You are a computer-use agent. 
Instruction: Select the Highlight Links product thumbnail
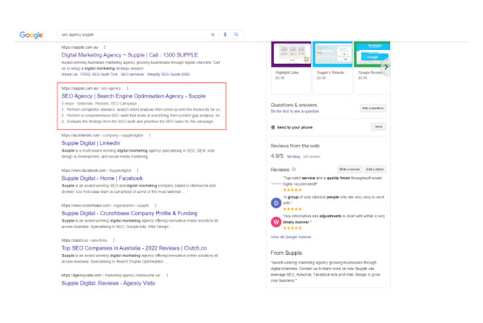(x=291, y=54)
